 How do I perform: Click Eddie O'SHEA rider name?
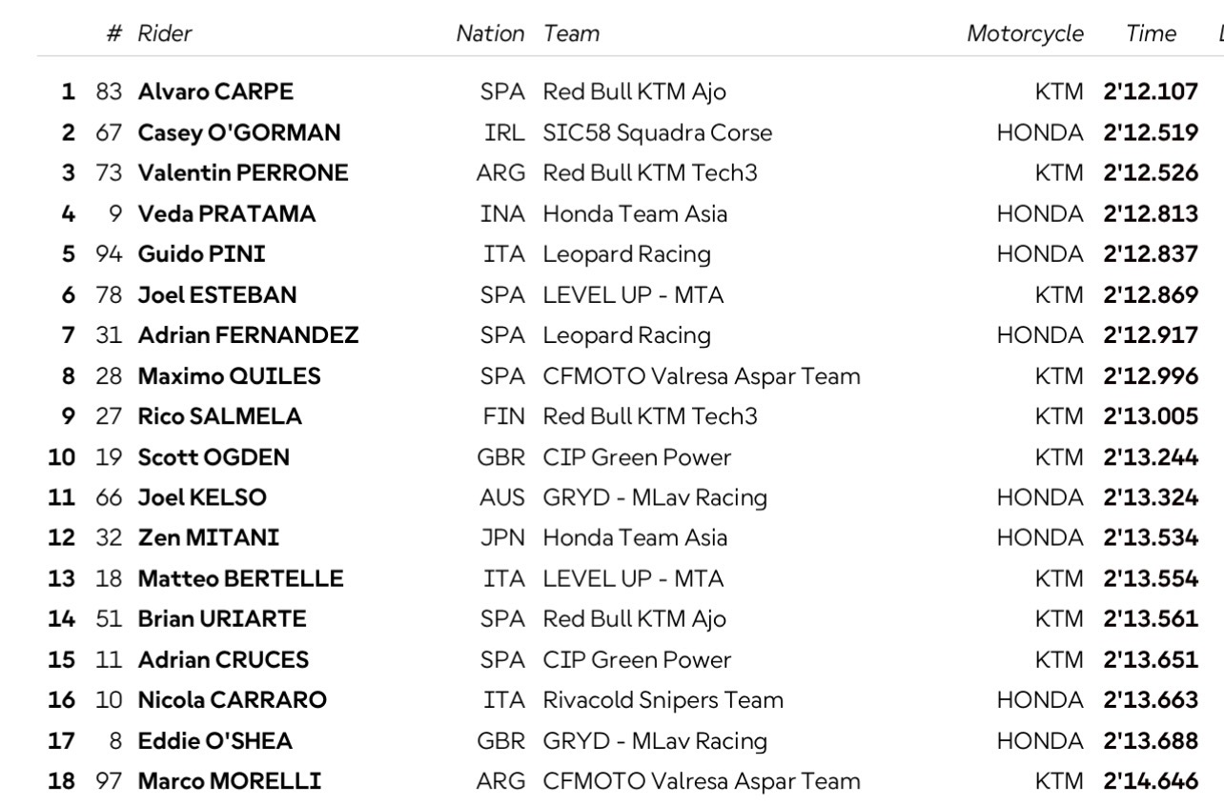click(x=215, y=740)
